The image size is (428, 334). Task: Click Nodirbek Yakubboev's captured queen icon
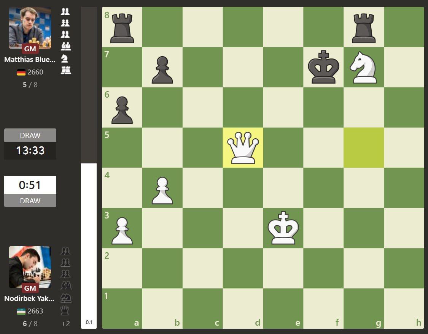pyautogui.click(x=65, y=310)
